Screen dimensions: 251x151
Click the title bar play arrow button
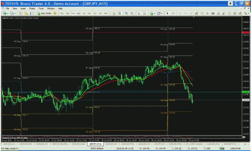pos(231,3)
